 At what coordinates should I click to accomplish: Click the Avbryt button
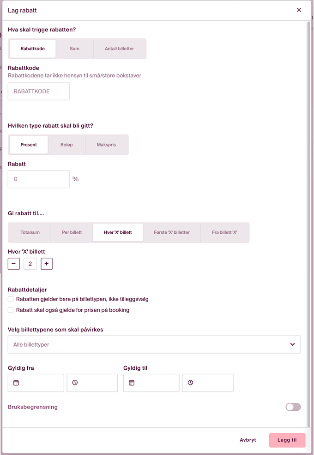click(x=248, y=440)
